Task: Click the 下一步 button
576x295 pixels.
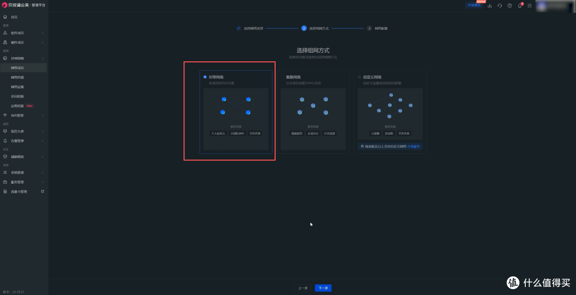Action: pyautogui.click(x=323, y=288)
